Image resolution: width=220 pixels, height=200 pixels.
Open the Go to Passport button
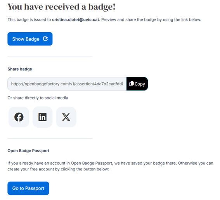(28, 188)
